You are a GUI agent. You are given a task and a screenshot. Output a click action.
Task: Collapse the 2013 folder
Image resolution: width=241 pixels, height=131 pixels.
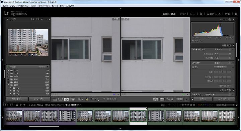pyautogui.click(x=8, y=85)
